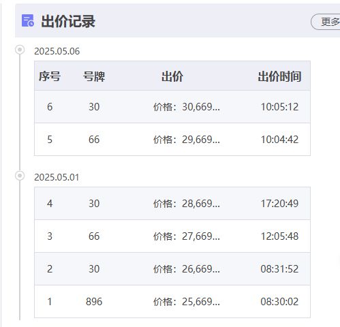Click the bid record icon beside 出价记录
Screen dimensions: 340x327
pos(28,20)
